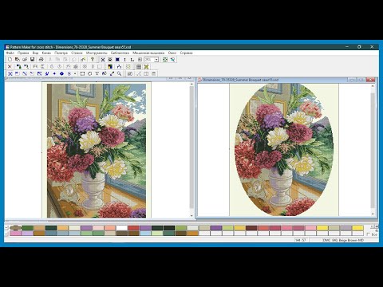
Task: Select the Text tool
Action: [x=97, y=73]
